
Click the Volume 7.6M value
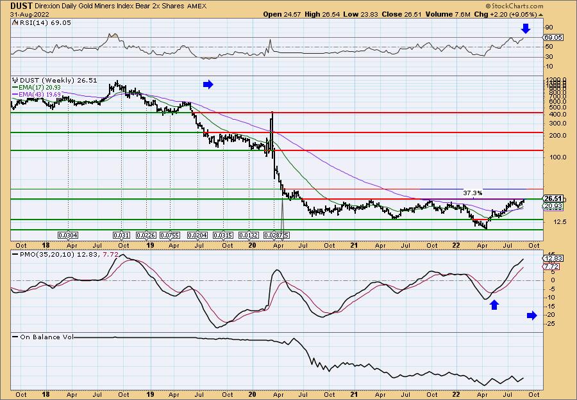tap(448, 14)
